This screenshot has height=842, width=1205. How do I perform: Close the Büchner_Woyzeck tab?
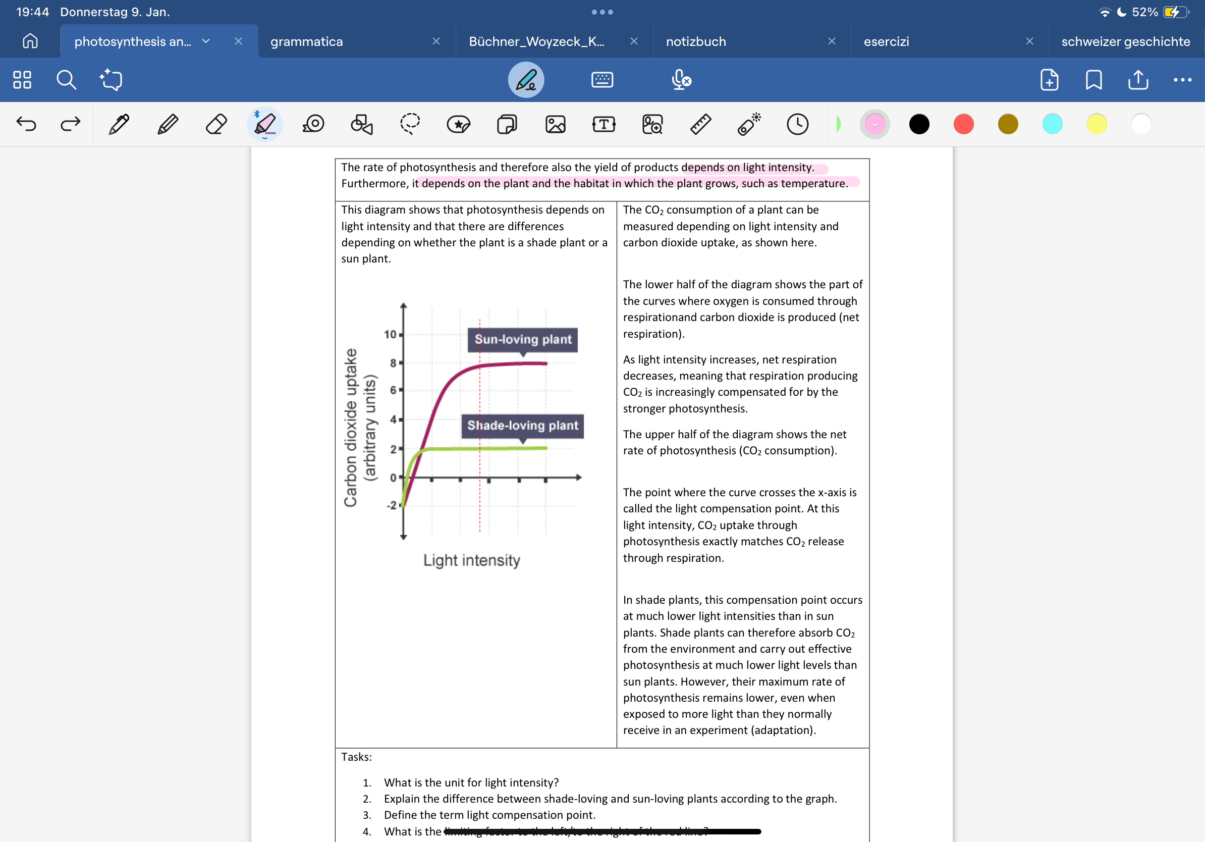click(634, 41)
